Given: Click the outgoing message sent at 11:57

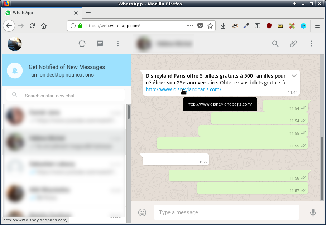Looking at the screenshot, I should click(253, 188).
